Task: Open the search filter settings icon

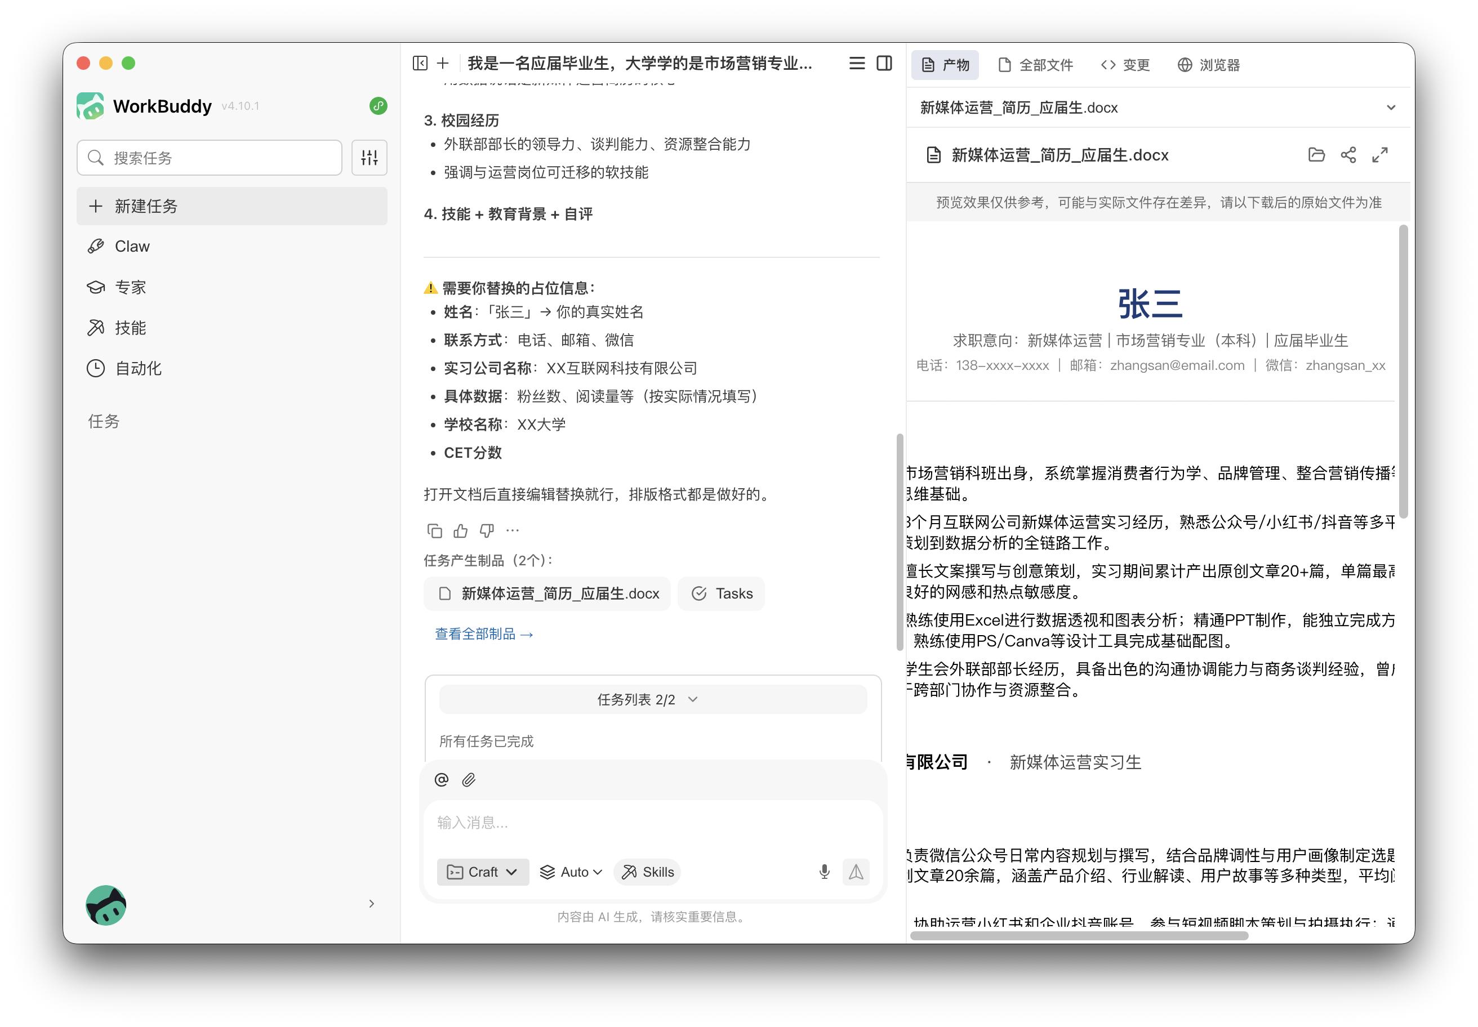Action: (369, 158)
